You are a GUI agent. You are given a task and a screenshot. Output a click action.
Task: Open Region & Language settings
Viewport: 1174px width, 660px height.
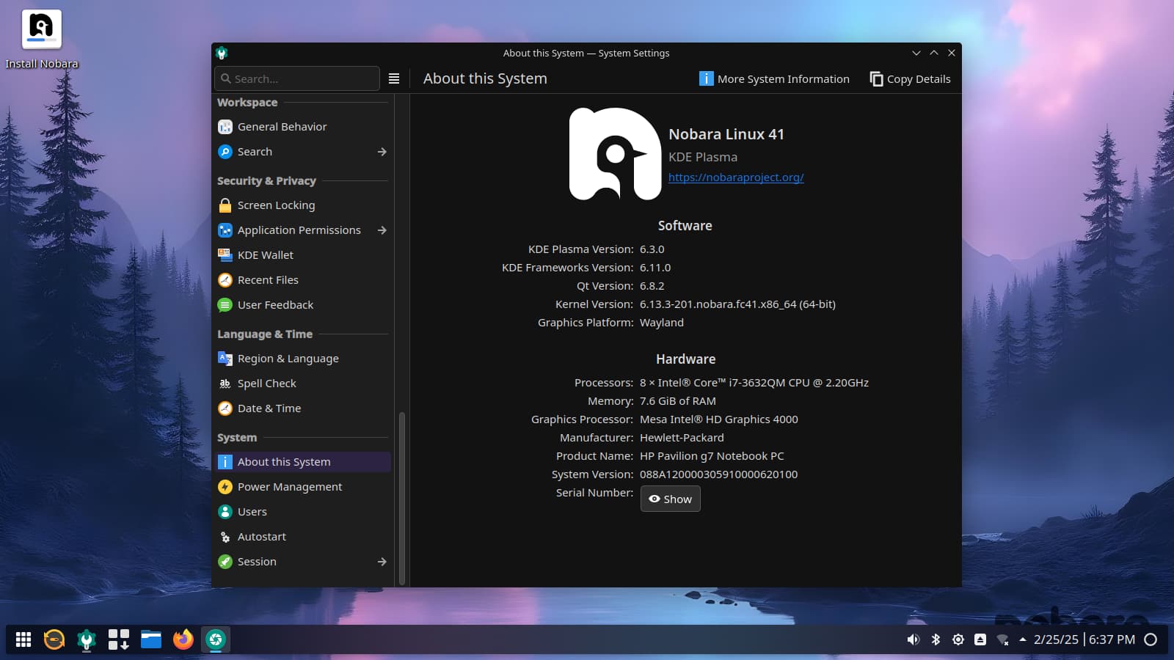click(303, 359)
